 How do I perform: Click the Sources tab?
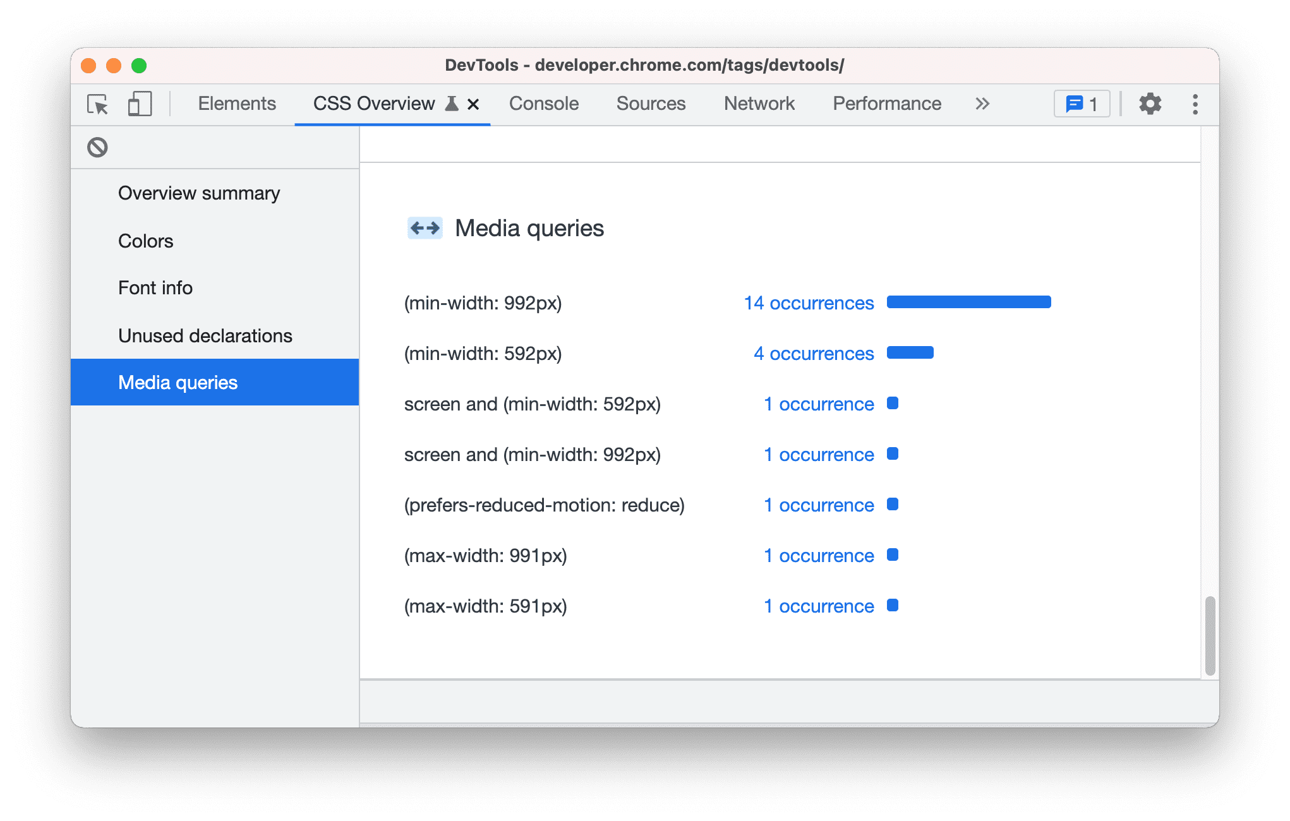653,102
